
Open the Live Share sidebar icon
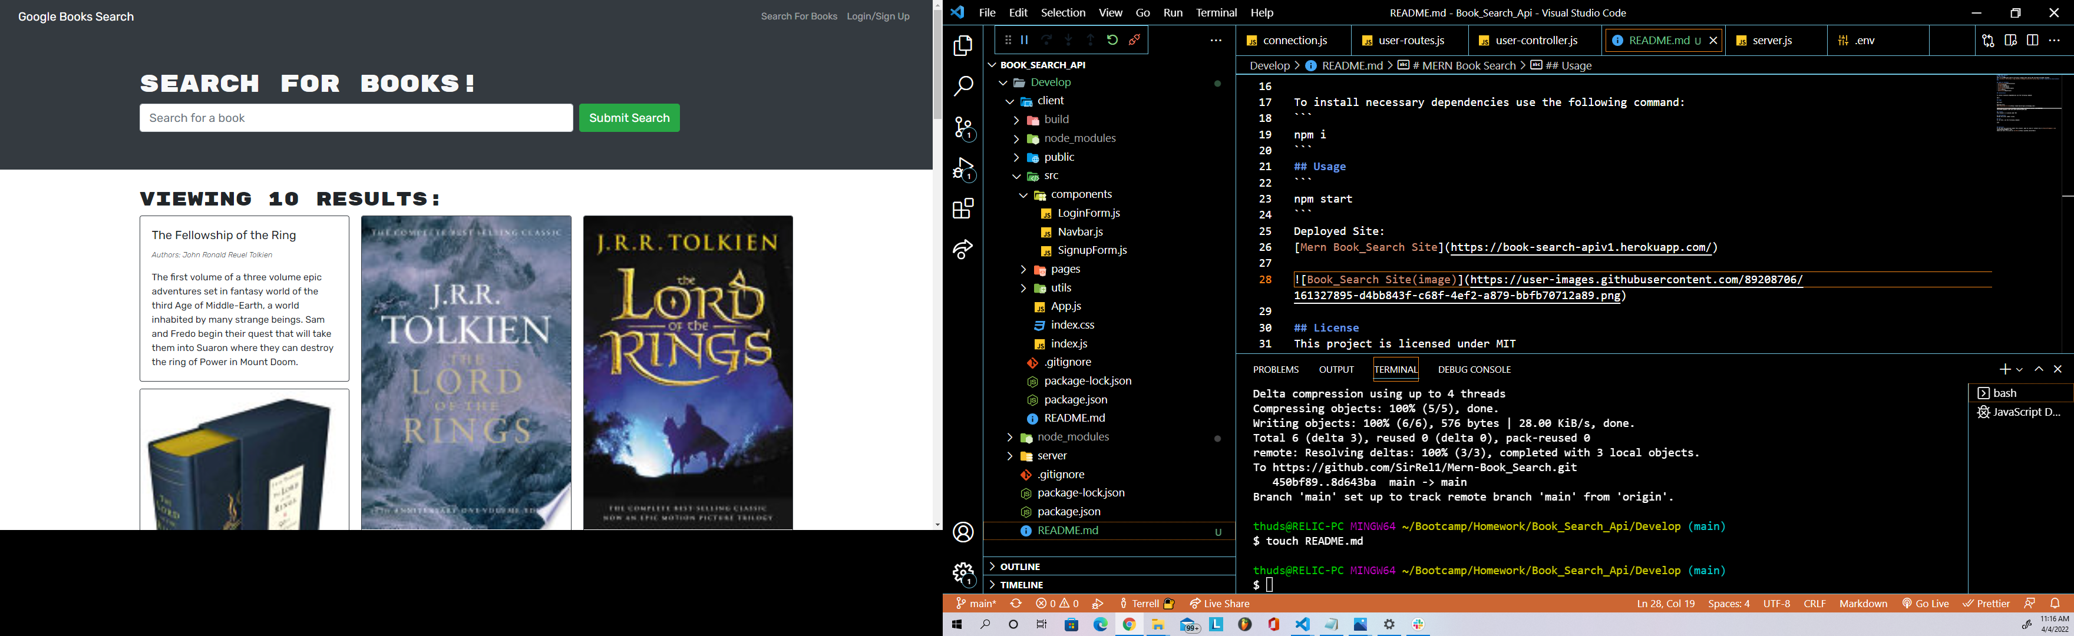[x=964, y=250]
